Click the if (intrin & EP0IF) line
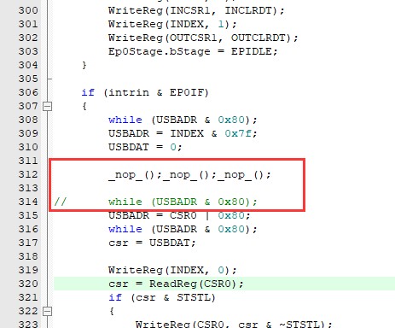Image resolution: width=395 pixels, height=328 pixels. point(145,93)
